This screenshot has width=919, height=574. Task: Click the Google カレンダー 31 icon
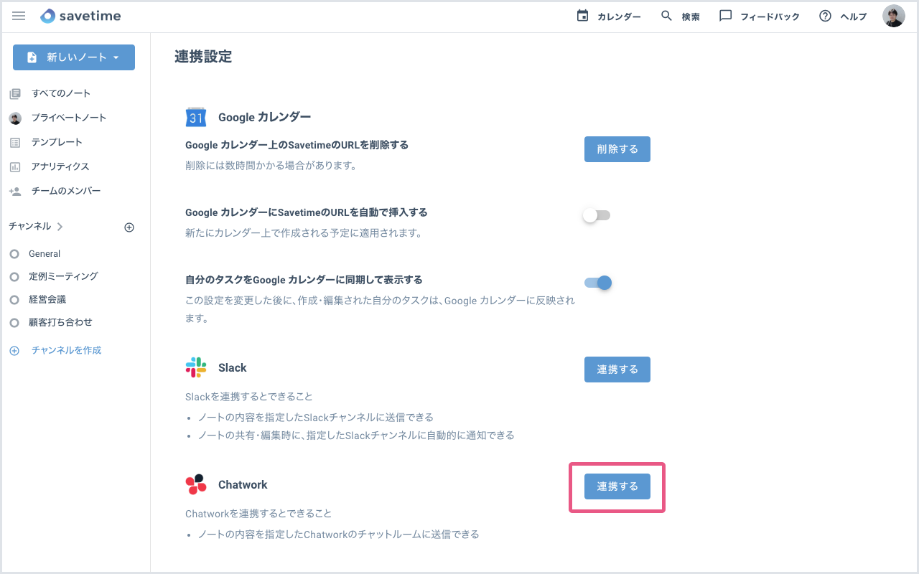[x=196, y=117]
